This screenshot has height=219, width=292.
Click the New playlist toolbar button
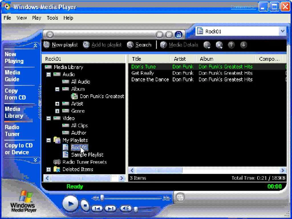(60, 45)
